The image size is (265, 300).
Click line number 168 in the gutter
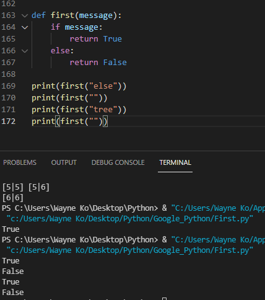(x=9, y=74)
